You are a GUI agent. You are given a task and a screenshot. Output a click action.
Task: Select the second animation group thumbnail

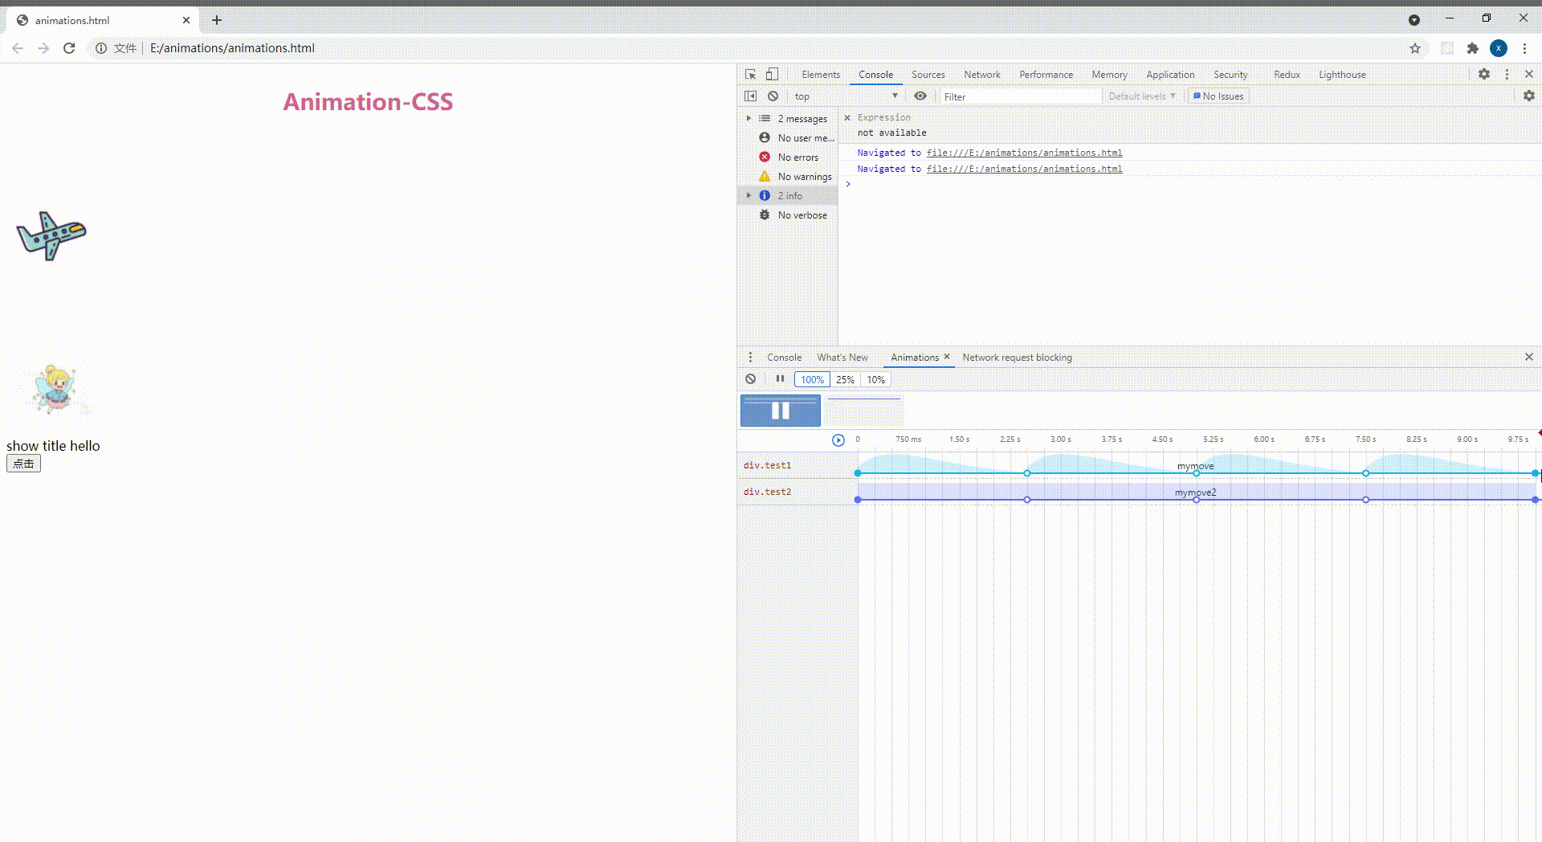tap(864, 411)
